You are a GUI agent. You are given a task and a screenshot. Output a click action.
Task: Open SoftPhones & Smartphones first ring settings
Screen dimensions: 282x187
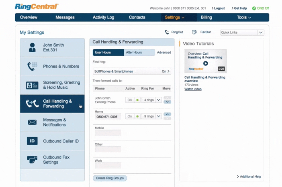click(132, 71)
